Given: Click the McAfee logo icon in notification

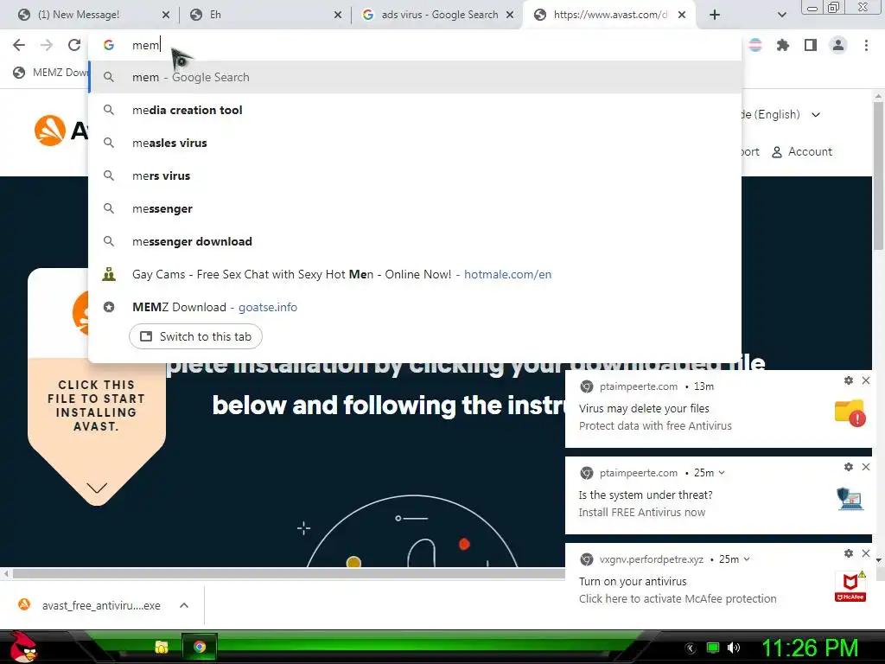Looking at the screenshot, I should [850, 587].
